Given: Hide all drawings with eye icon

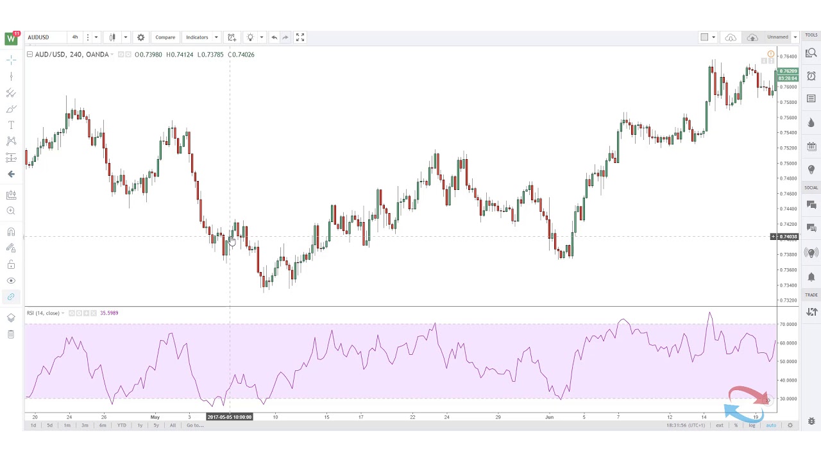Looking at the screenshot, I should pyautogui.click(x=11, y=280).
